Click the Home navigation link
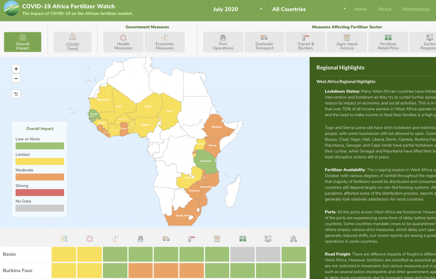Viewport: 436px width, 279px height. pos(360,9)
